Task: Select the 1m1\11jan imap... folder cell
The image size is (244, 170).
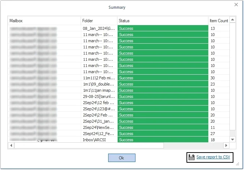Action: (x=99, y=90)
